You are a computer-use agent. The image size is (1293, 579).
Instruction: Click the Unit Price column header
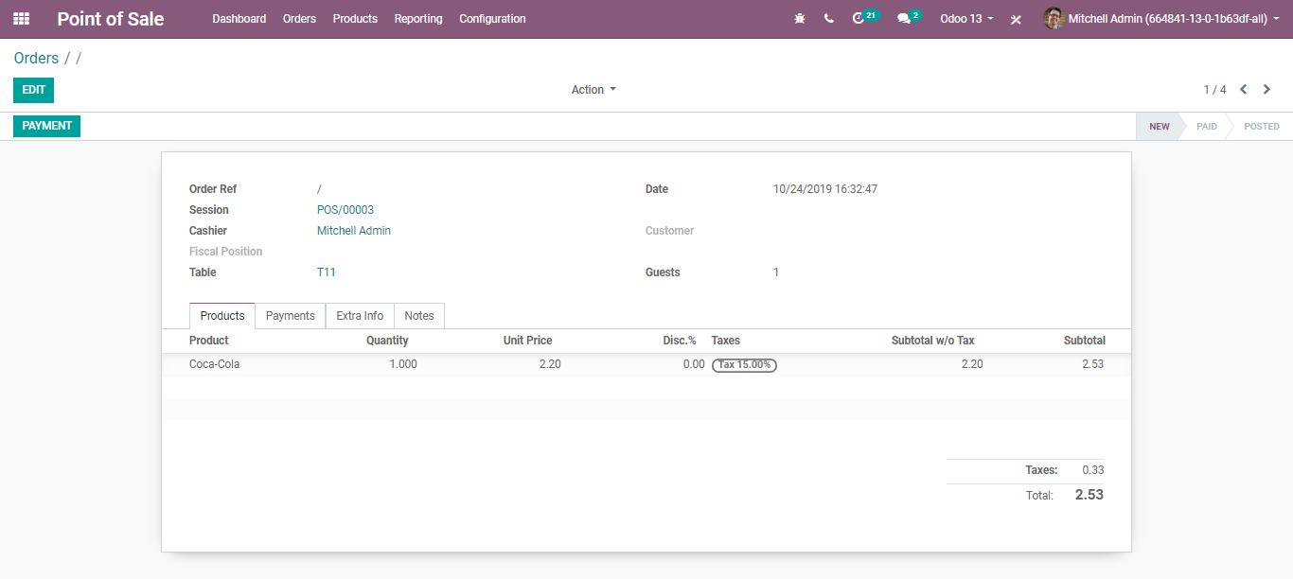tap(527, 341)
